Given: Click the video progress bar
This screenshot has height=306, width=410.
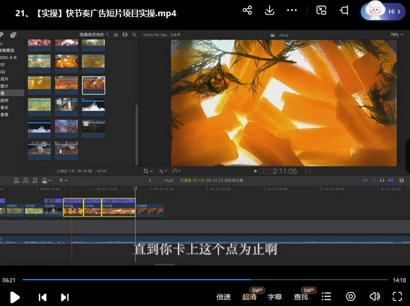Looking at the screenshot, I should click(203, 280).
